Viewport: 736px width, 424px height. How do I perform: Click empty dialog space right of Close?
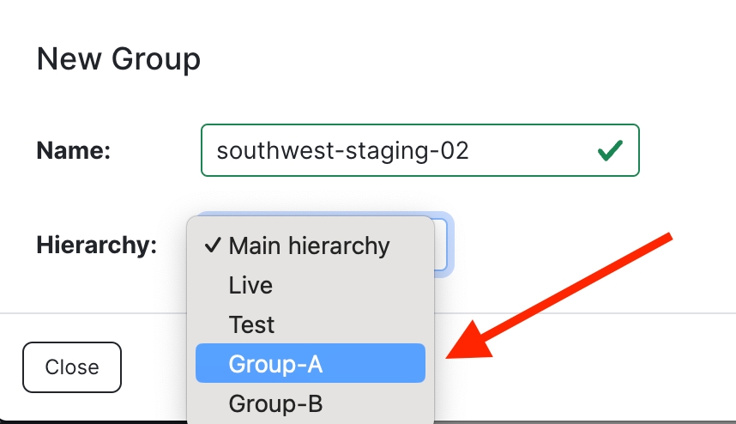[x=154, y=366]
